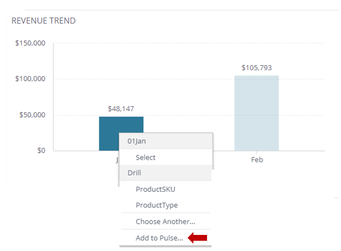This screenshot has height=251, width=341.
Task: Drill into ProductSKU from the menu
Action: point(155,189)
